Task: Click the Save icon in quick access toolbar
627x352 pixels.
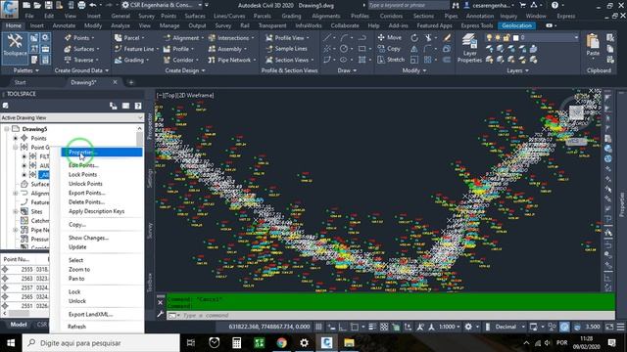Action: [x=48, y=5]
